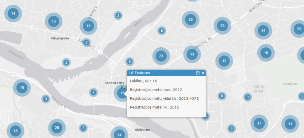Select the cluster marker numbered 12
304x138 pixels.
(224, 61)
